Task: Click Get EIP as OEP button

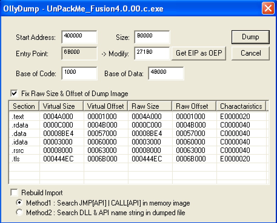Action: (x=199, y=53)
